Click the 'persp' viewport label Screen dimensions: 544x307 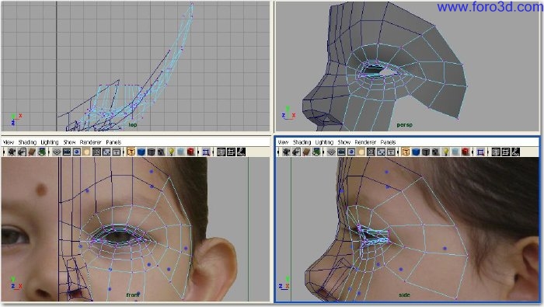pyautogui.click(x=405, y=125)
